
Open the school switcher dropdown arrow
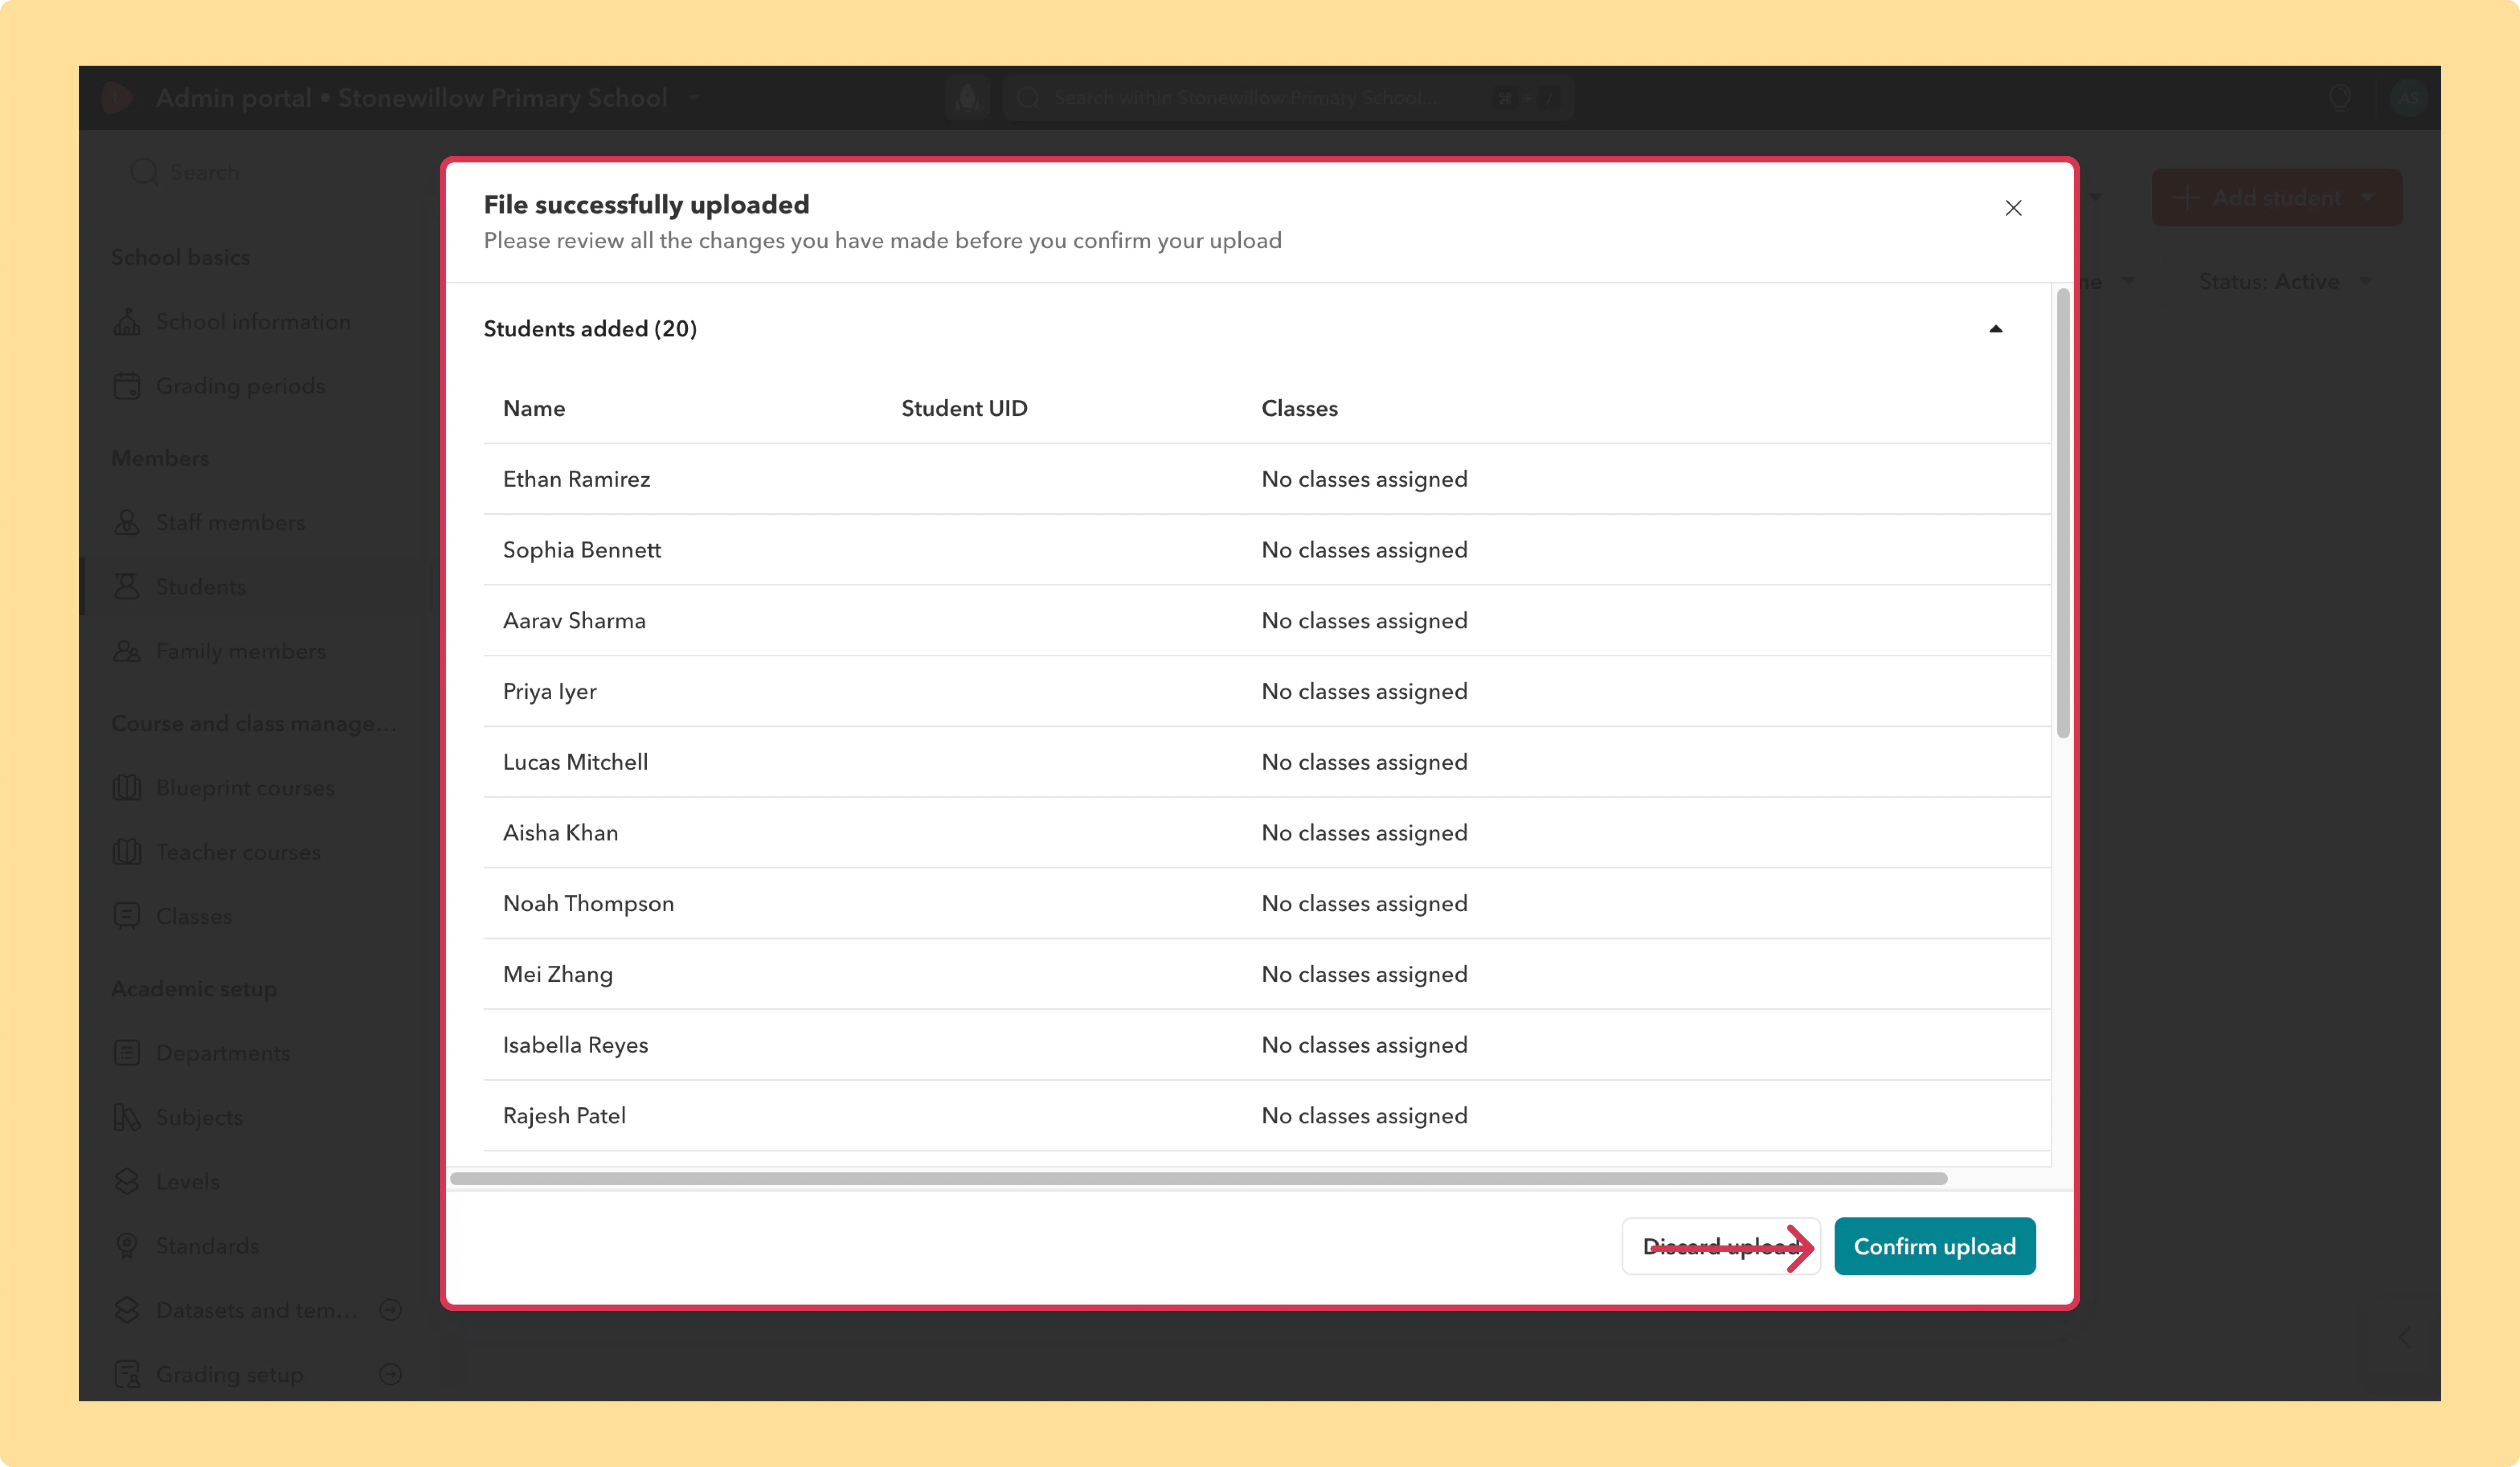694,98
